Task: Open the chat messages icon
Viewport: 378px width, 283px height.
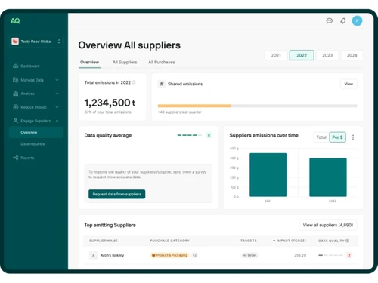Action: (x=329, y=21)
